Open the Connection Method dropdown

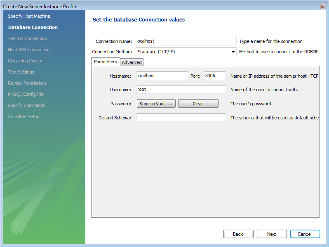[x=186, y=52]
